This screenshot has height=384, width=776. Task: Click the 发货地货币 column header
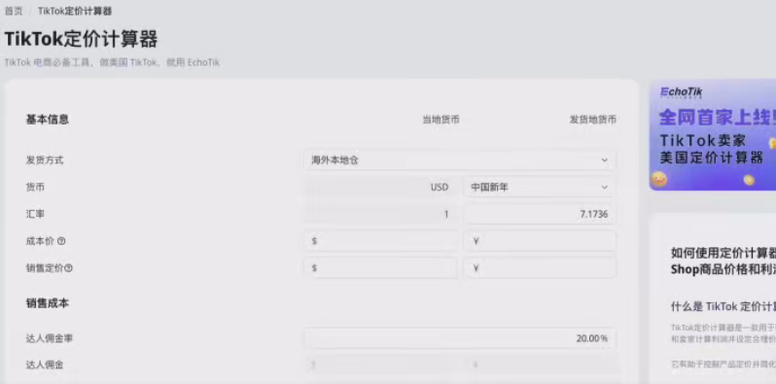593,120
